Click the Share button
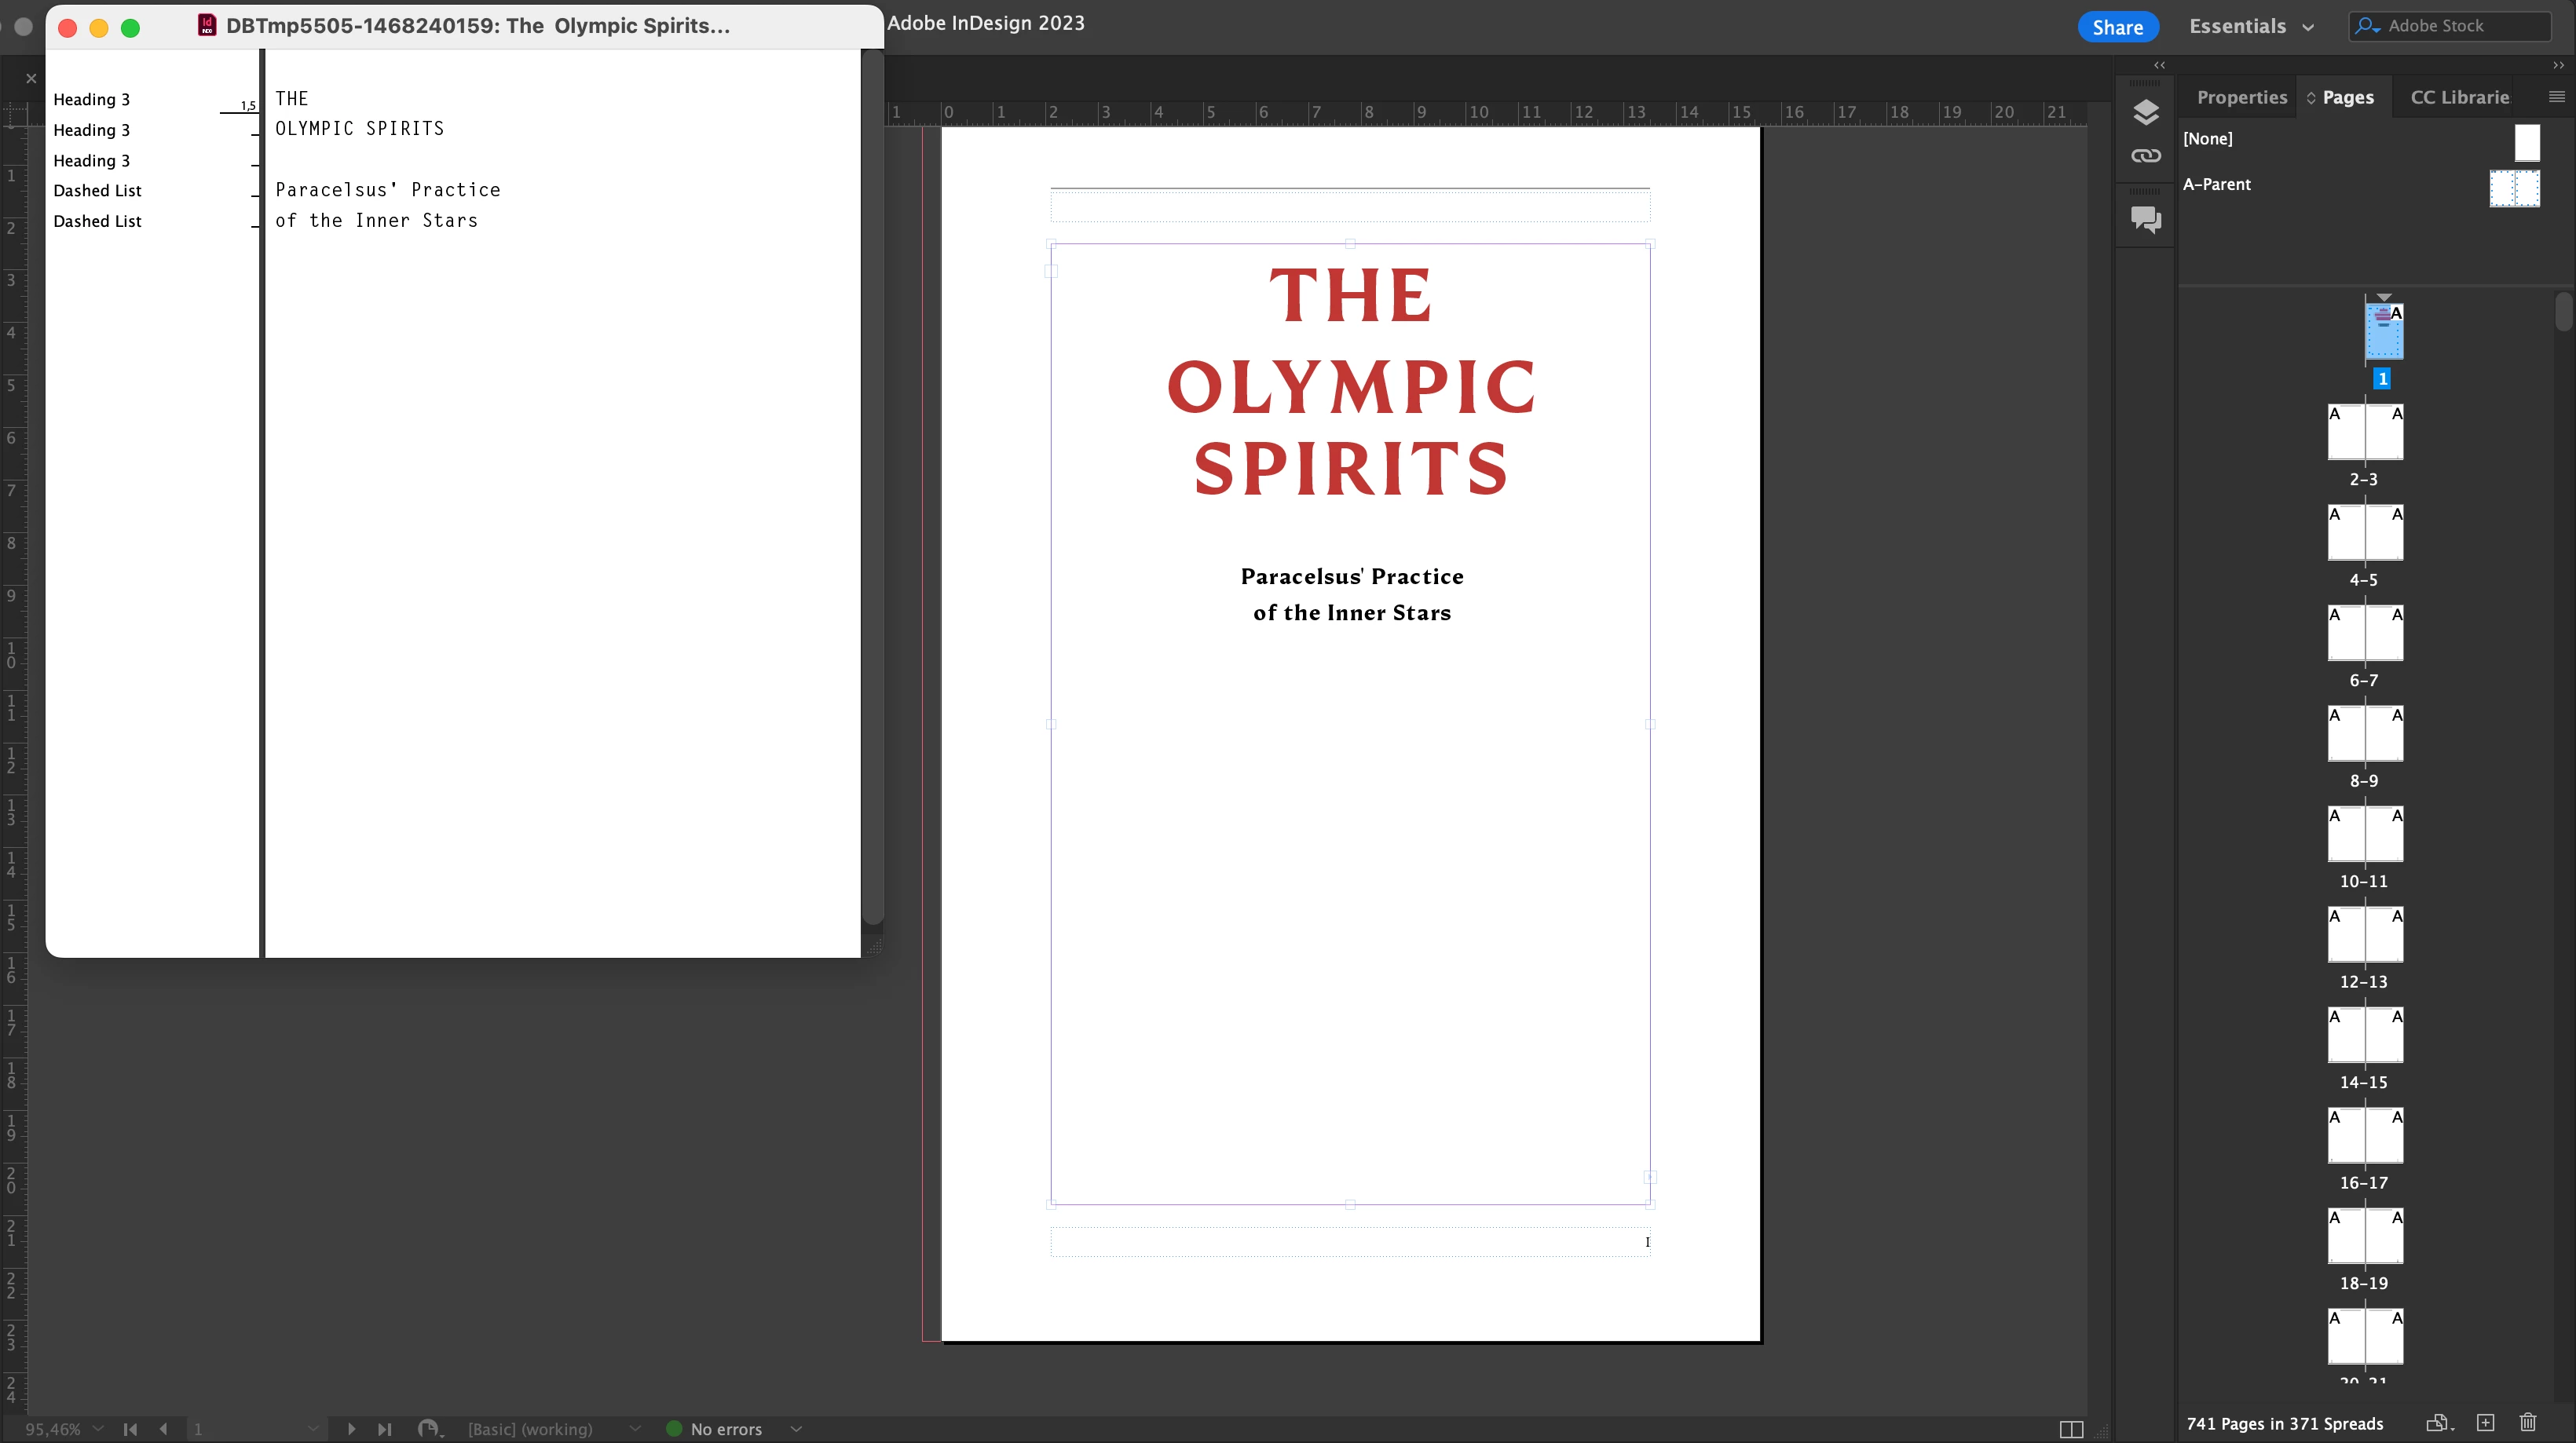 2117,27
